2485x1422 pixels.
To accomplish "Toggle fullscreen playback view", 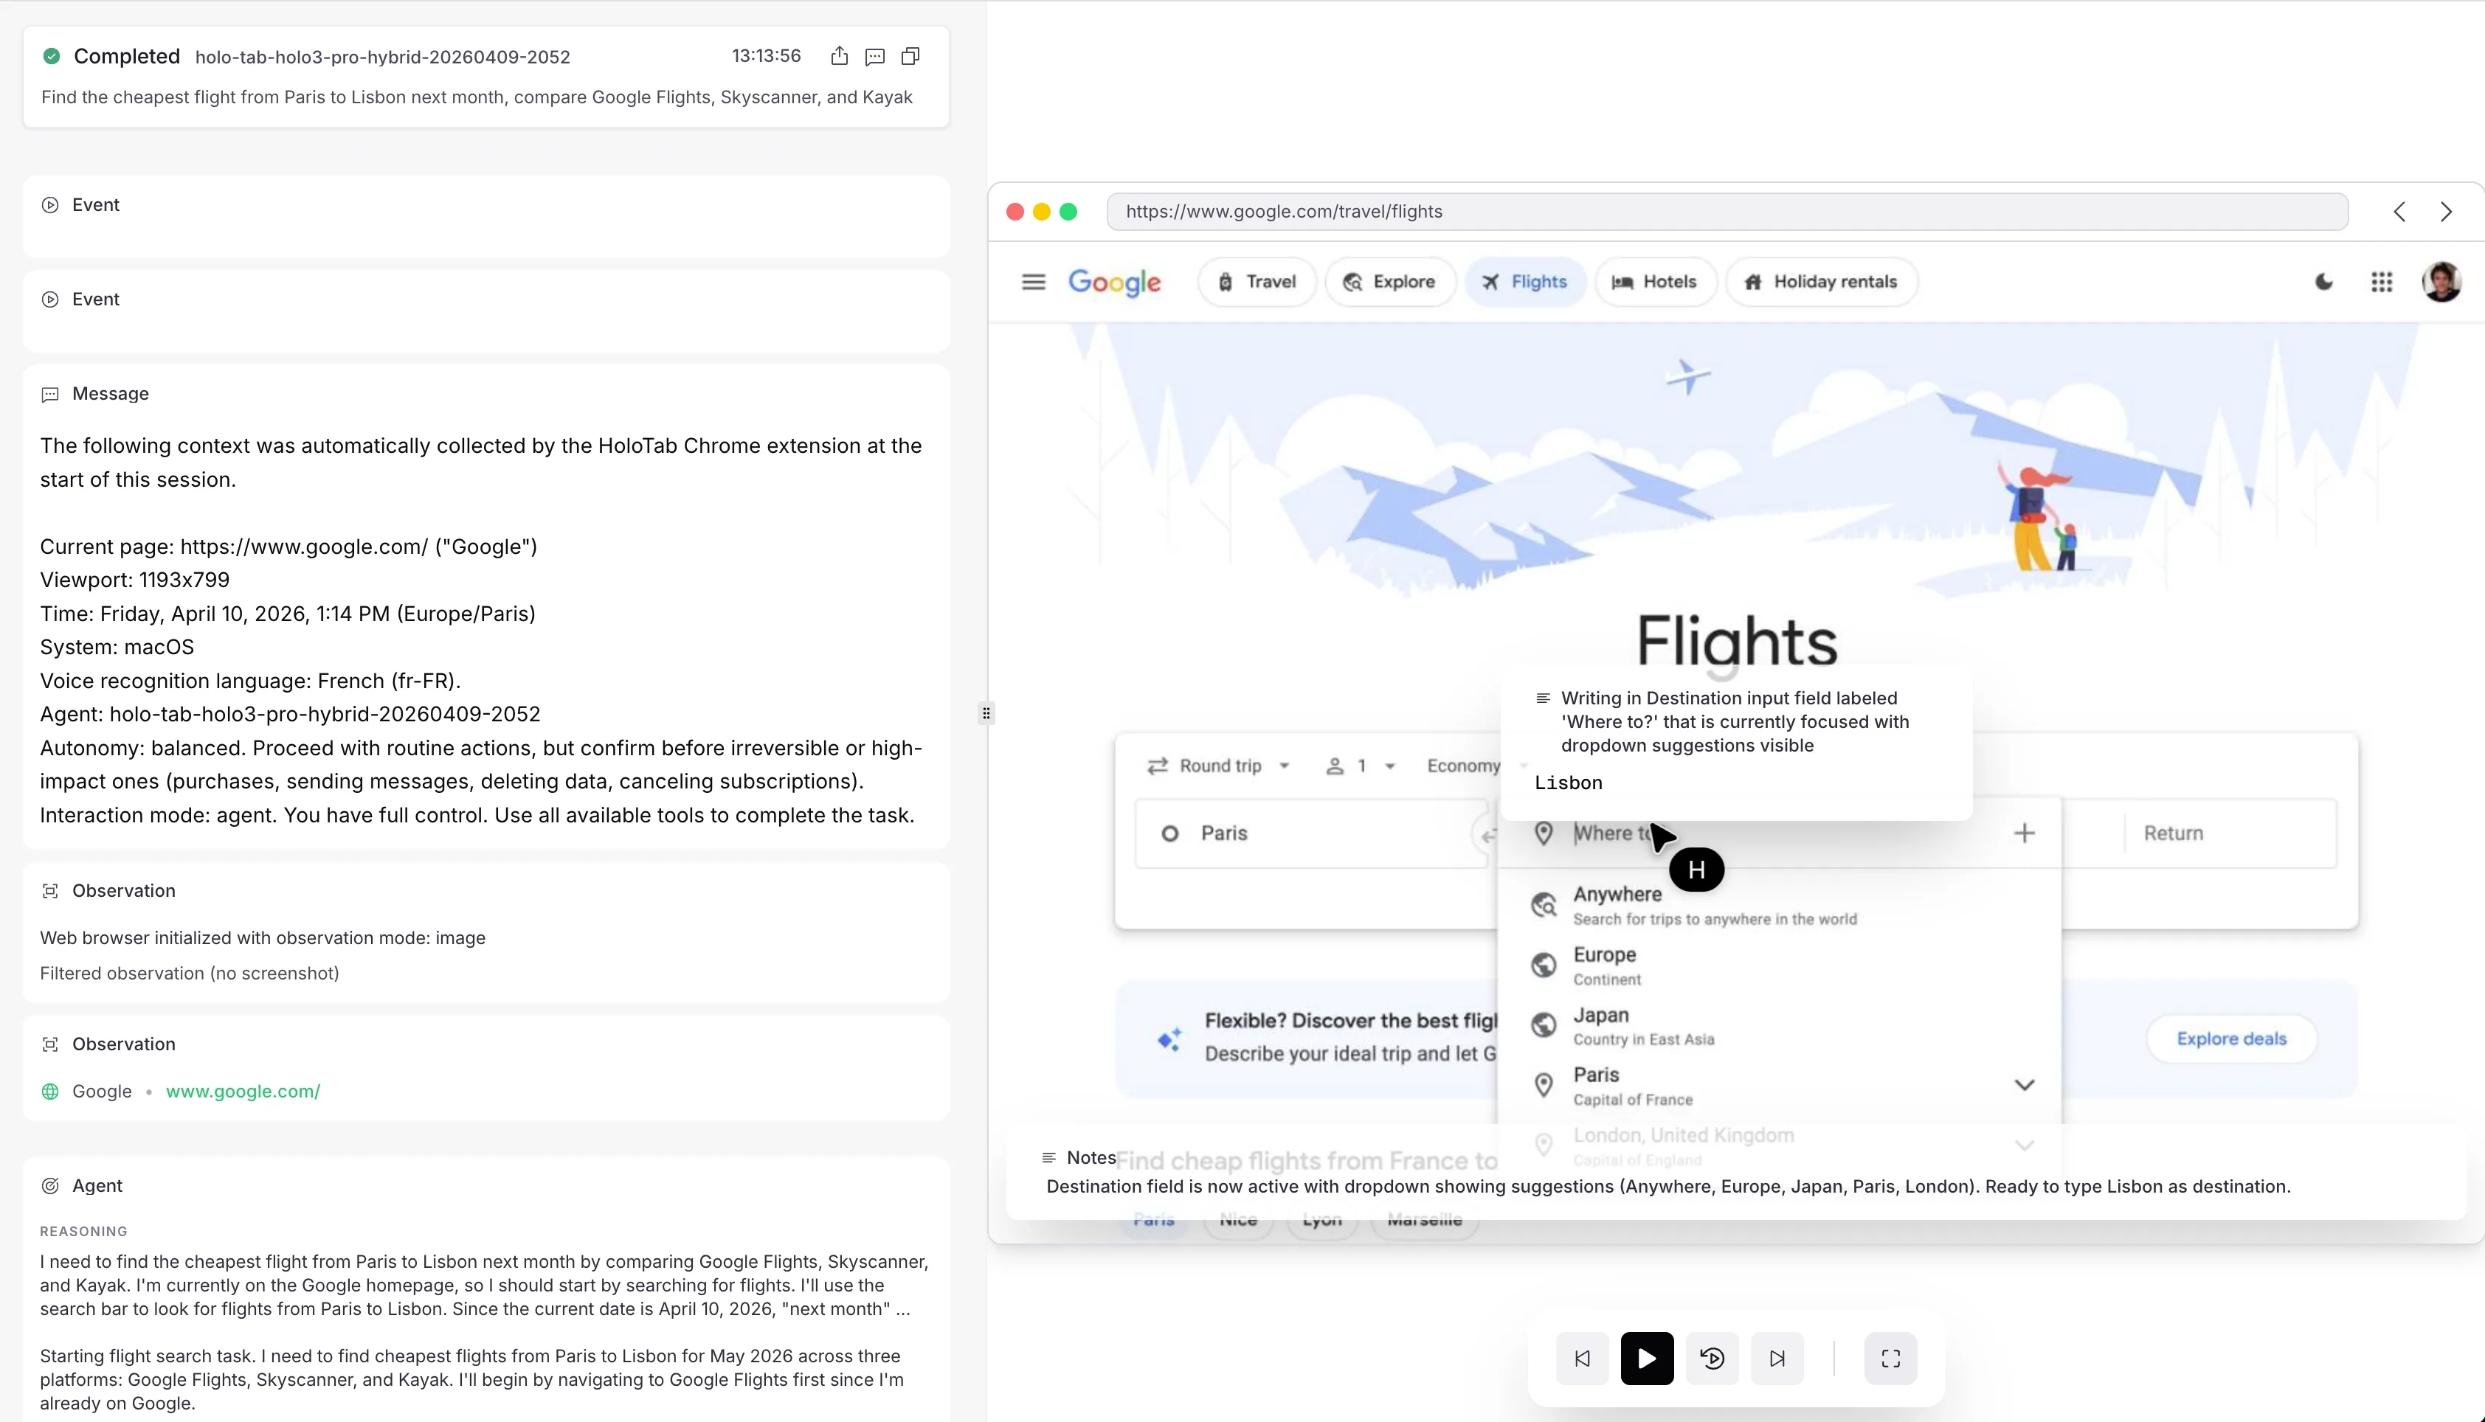I will point(1891,1359).
